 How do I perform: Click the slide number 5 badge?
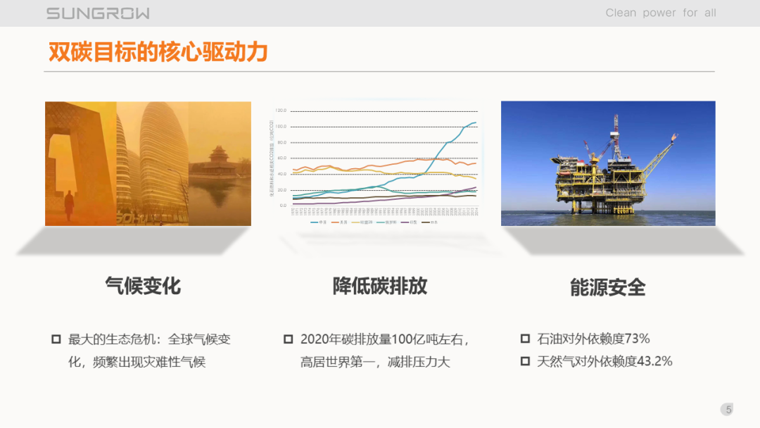[727, 410]
